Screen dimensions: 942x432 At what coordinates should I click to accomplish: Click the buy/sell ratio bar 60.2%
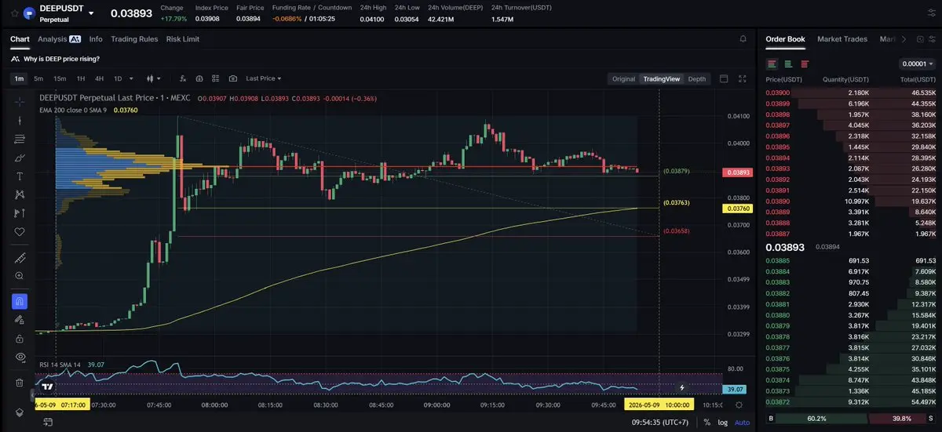[823, 419]
